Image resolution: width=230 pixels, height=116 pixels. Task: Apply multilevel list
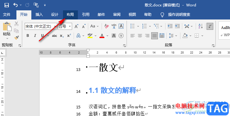click(156, 26)
